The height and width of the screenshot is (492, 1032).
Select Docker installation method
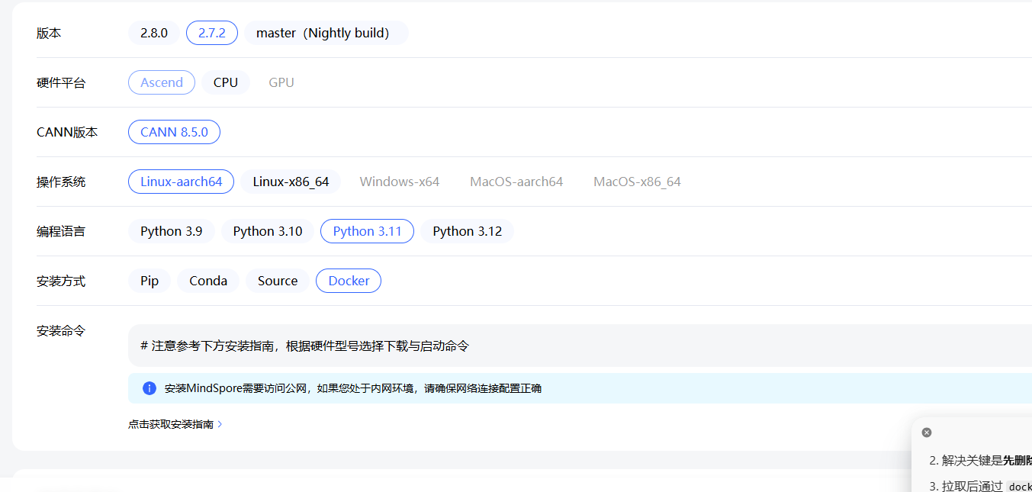coord(349,281)
